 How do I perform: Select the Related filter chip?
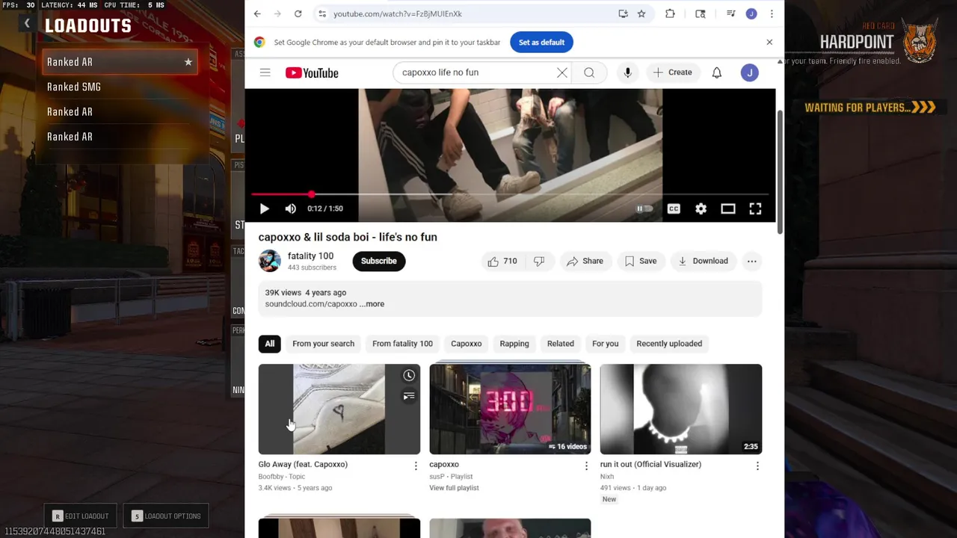(x=560, y=344)
